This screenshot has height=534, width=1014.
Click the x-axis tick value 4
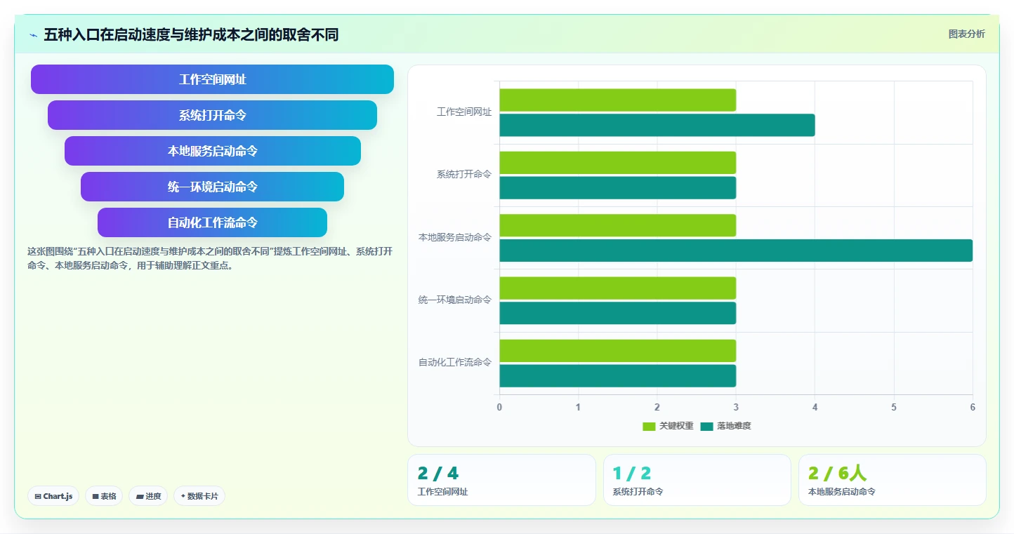click(x=815, y=407)
